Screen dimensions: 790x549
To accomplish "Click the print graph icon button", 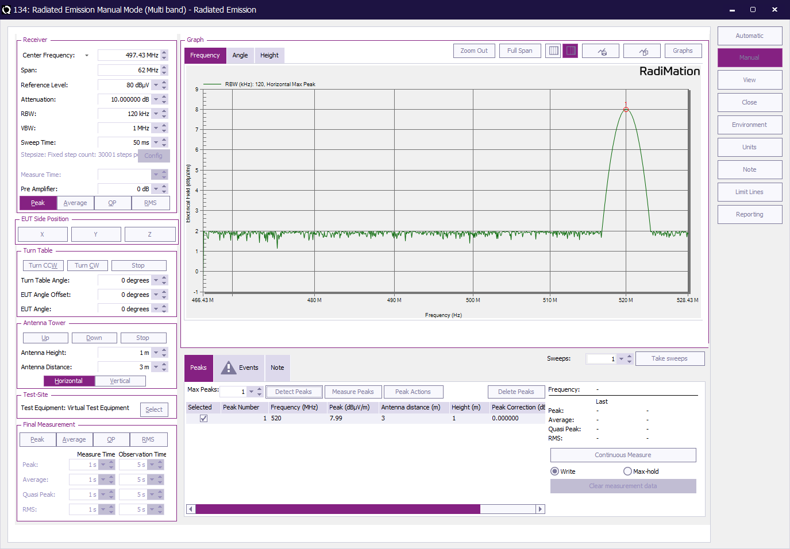I will point(600,51).
